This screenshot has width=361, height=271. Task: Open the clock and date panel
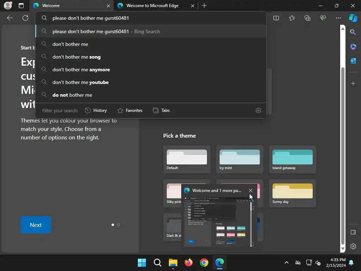click(336, 263)
